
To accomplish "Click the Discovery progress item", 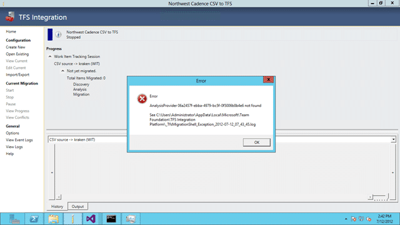I will pyautogui.click(x=81, y=84).
